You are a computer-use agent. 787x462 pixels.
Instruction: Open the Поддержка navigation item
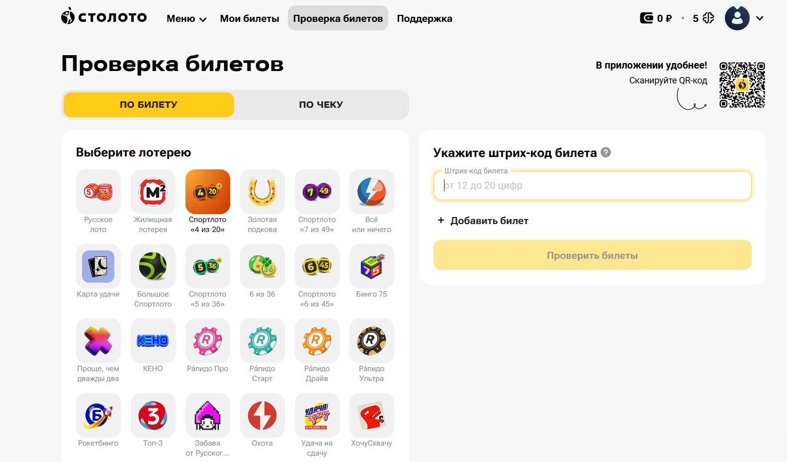pyautogui.click(x=425, y=18)
